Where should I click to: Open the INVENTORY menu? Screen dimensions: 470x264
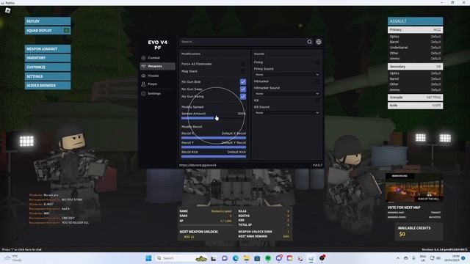coord(48,58)
